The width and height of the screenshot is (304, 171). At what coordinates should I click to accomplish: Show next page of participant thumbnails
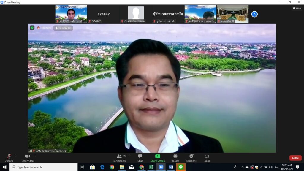pyautogui.click(x=254, y=14)
